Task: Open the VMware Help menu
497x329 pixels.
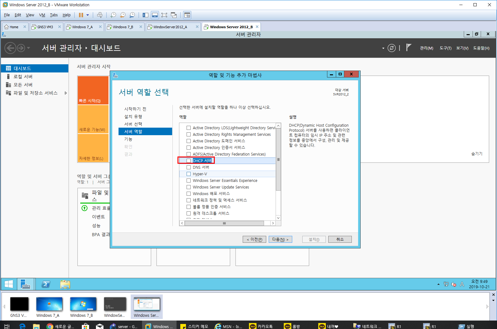Action: coord(66,15)
